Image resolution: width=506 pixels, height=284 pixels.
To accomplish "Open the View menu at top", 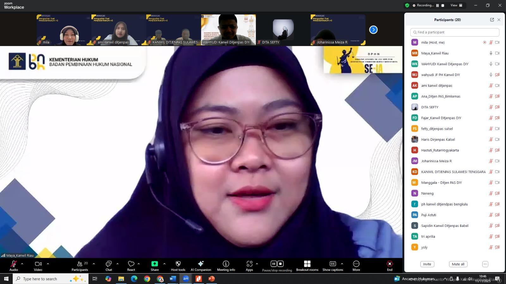I will pyautogui.click(x=456, y=5).
